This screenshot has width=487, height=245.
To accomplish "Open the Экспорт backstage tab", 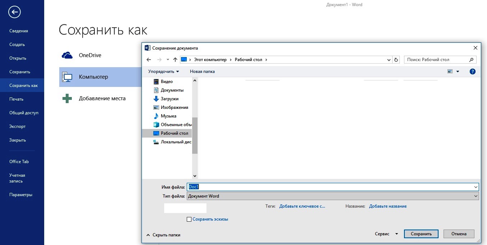I will [17, 126].
